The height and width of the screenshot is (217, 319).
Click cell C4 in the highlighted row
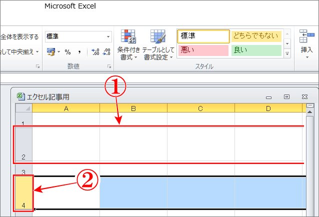coord(201,192)
